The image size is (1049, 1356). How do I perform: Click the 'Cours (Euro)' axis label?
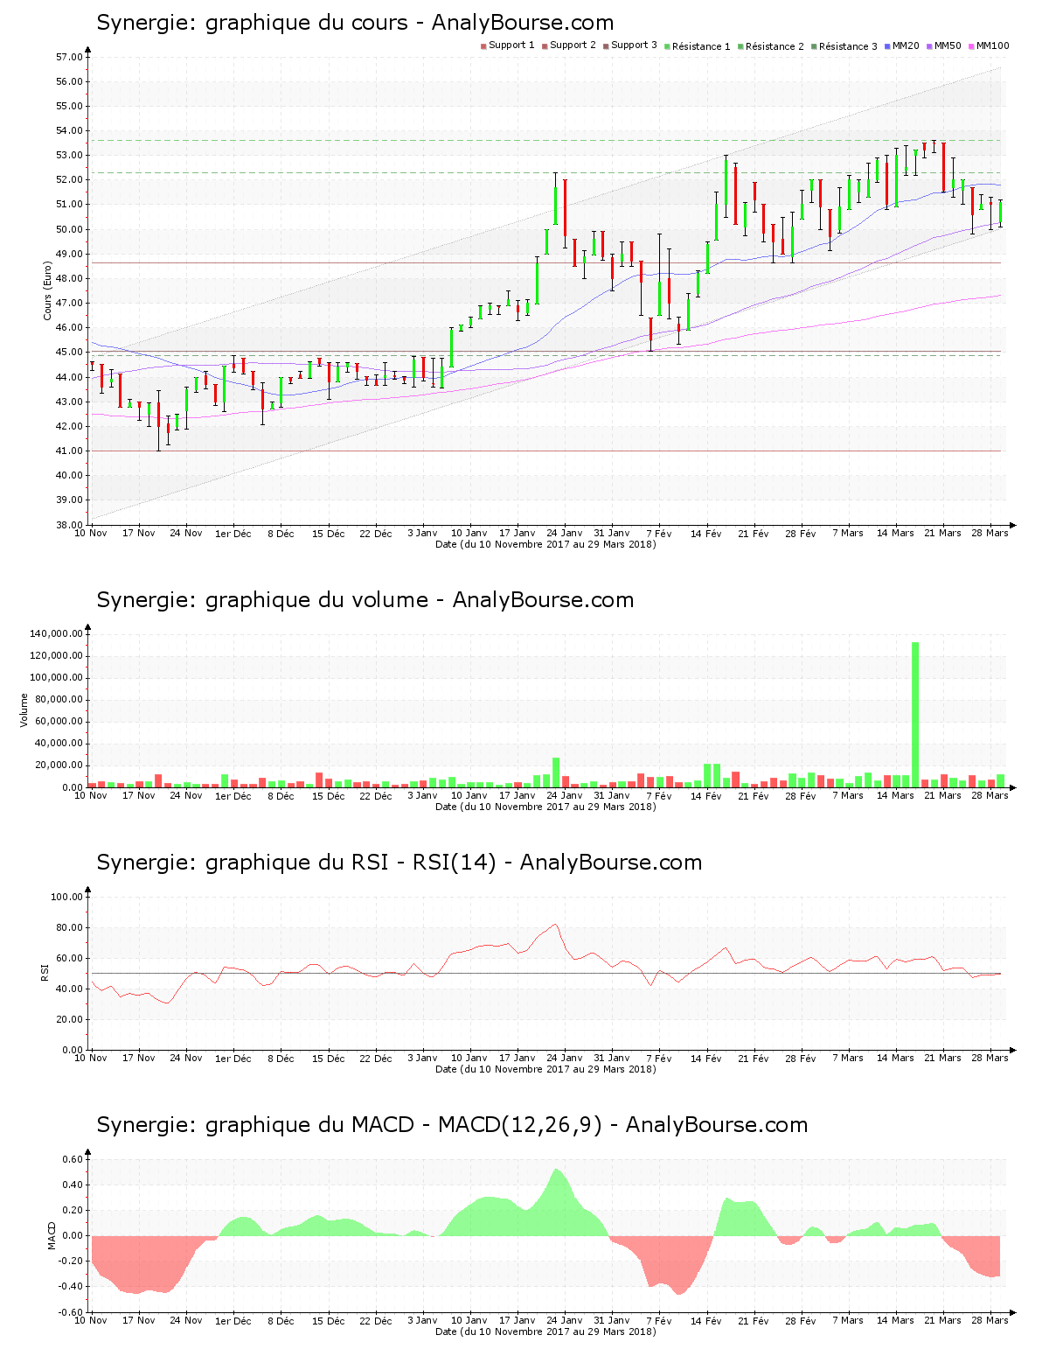[x=48, y=291]
